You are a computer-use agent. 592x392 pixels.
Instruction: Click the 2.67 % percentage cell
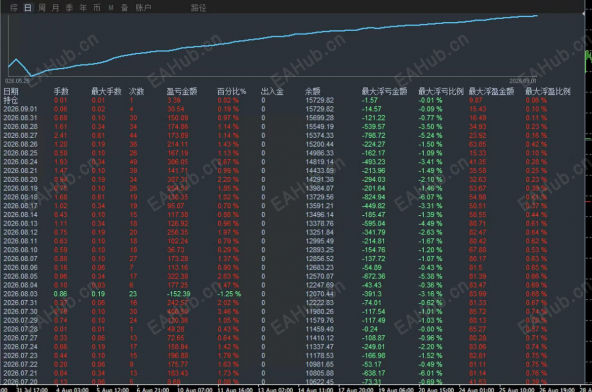(228, 161)
